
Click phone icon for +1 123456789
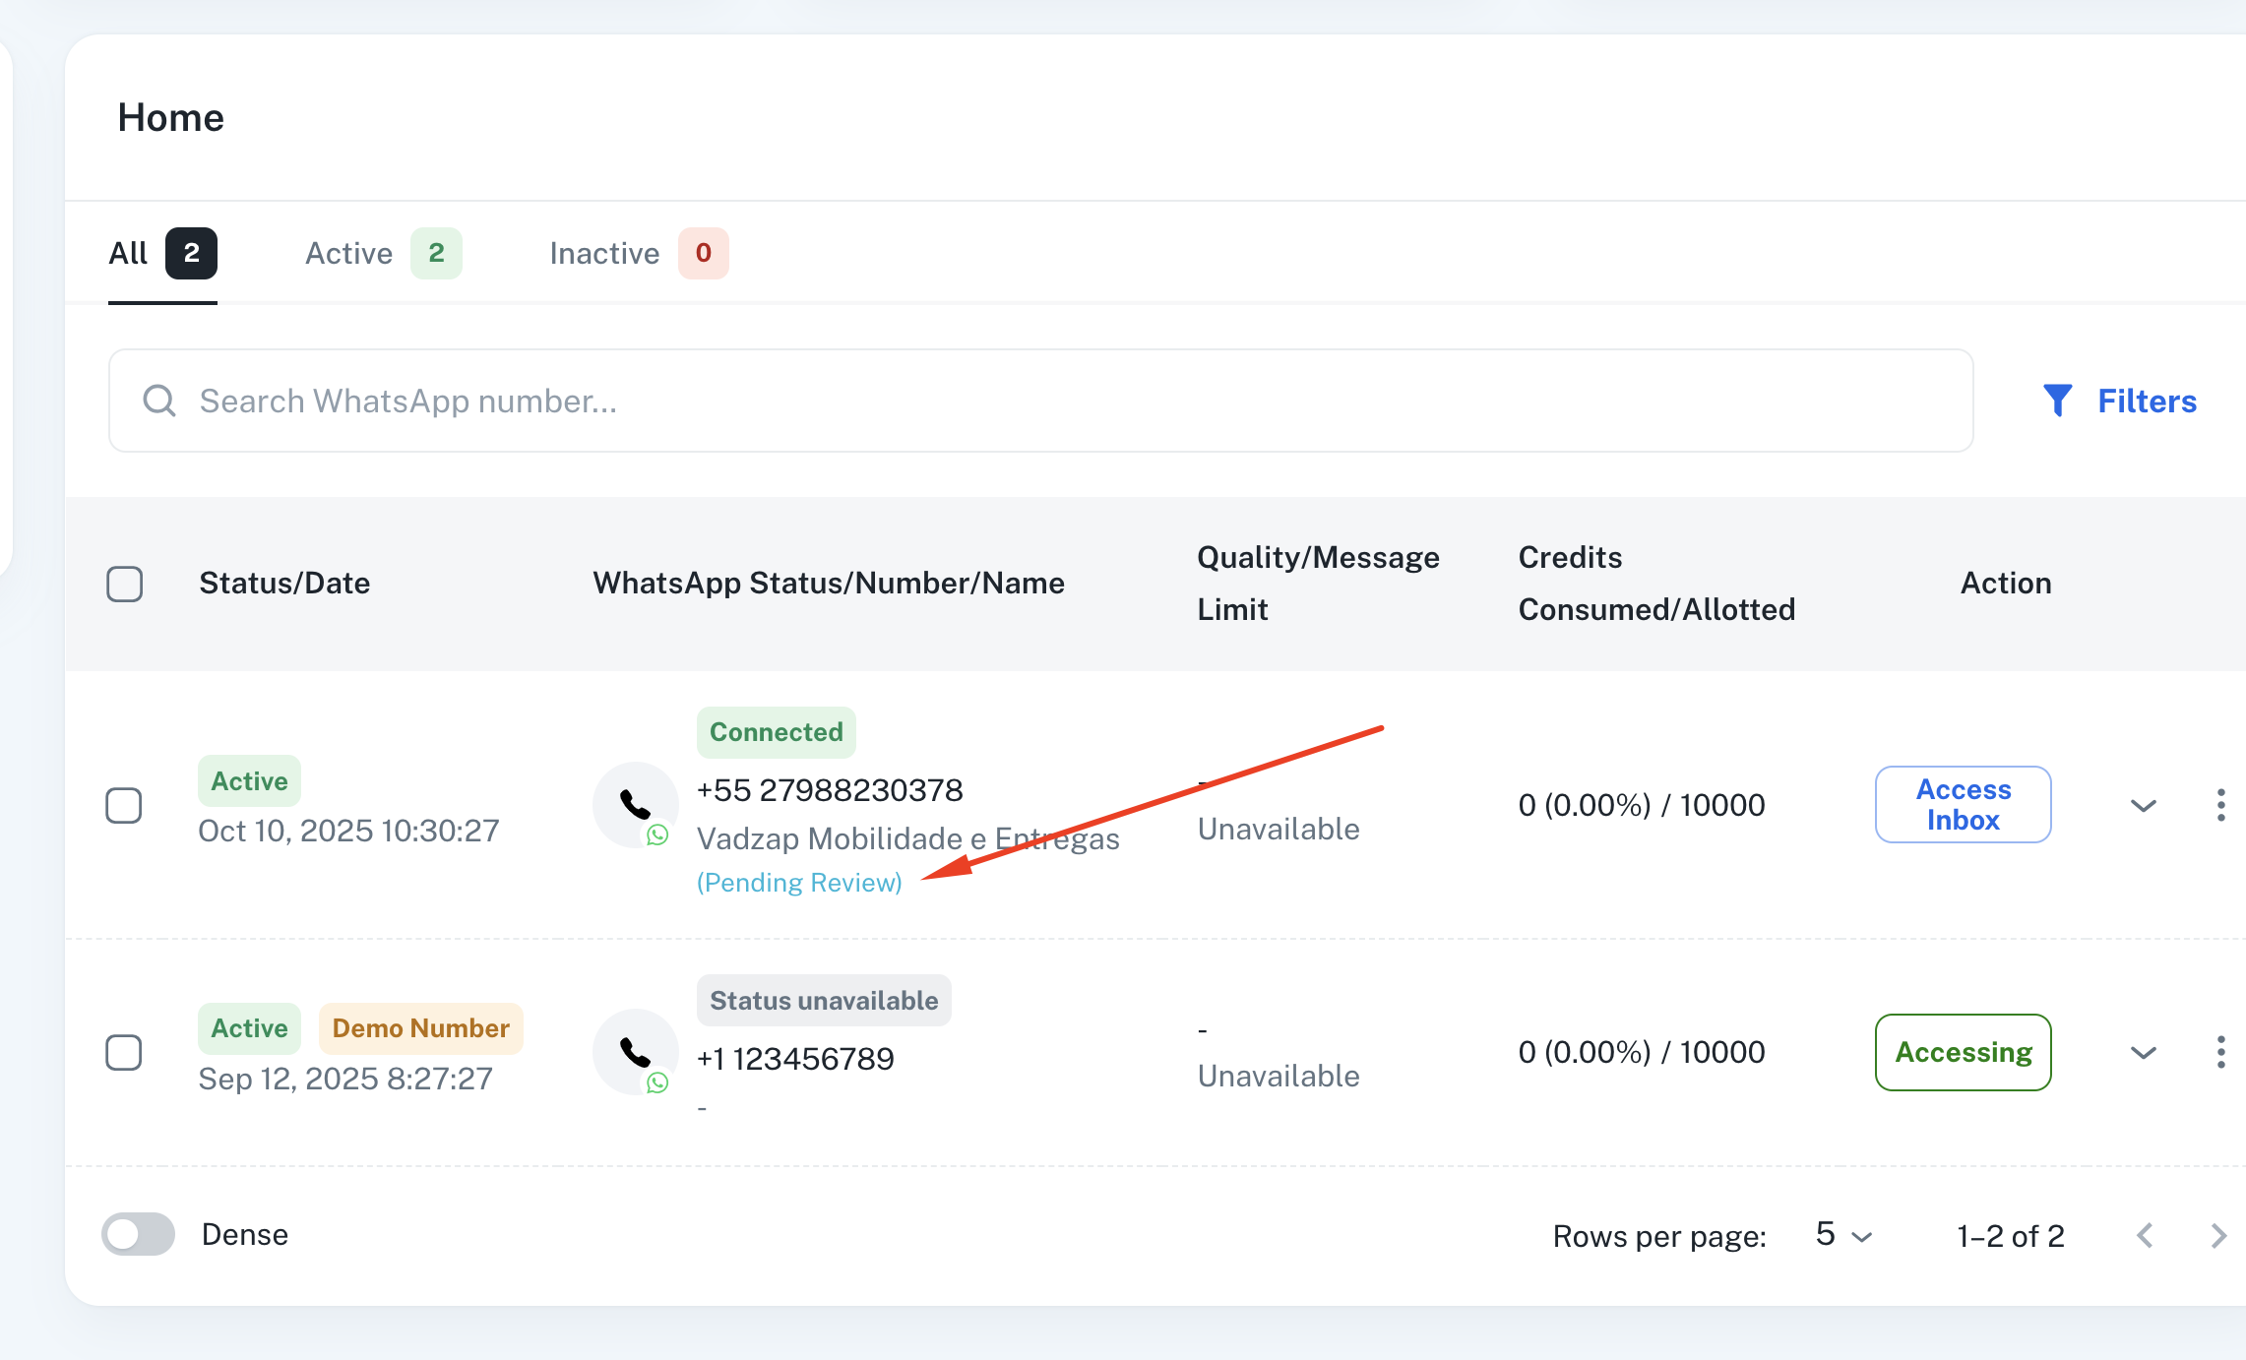click(636, 1052)
